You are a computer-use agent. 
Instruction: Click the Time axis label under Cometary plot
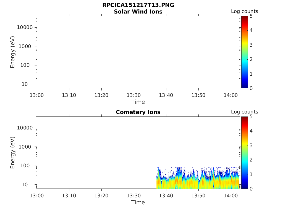[138, 202]
